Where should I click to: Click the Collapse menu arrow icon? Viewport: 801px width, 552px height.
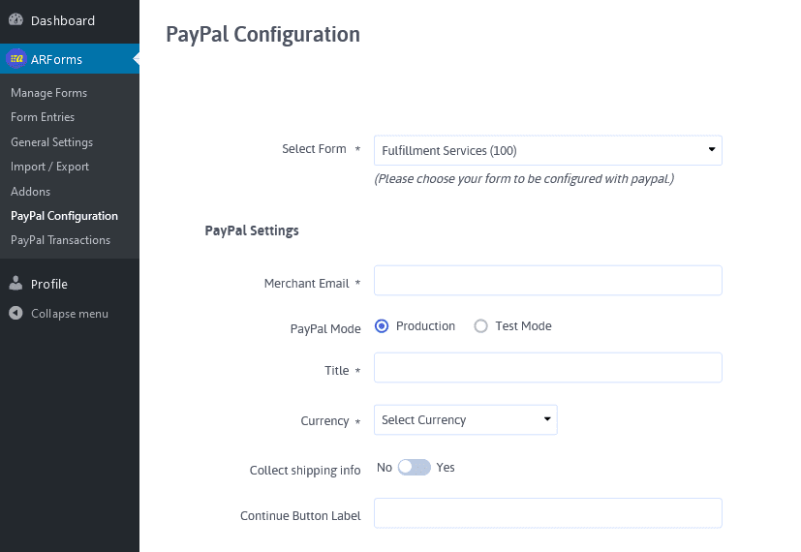(x=15, y=313)
